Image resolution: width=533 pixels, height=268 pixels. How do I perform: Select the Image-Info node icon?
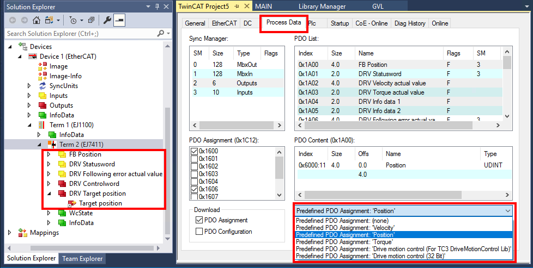(x=43, y=76)
